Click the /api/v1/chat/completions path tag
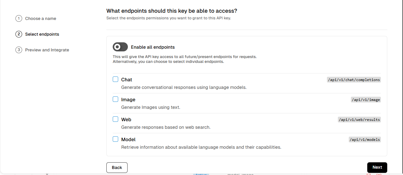 pos(354,80)
